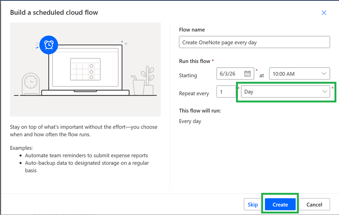Viewport: 339px width, 215px height.
Task: Click the Repeat every interval number field
Action: point(226,92)
